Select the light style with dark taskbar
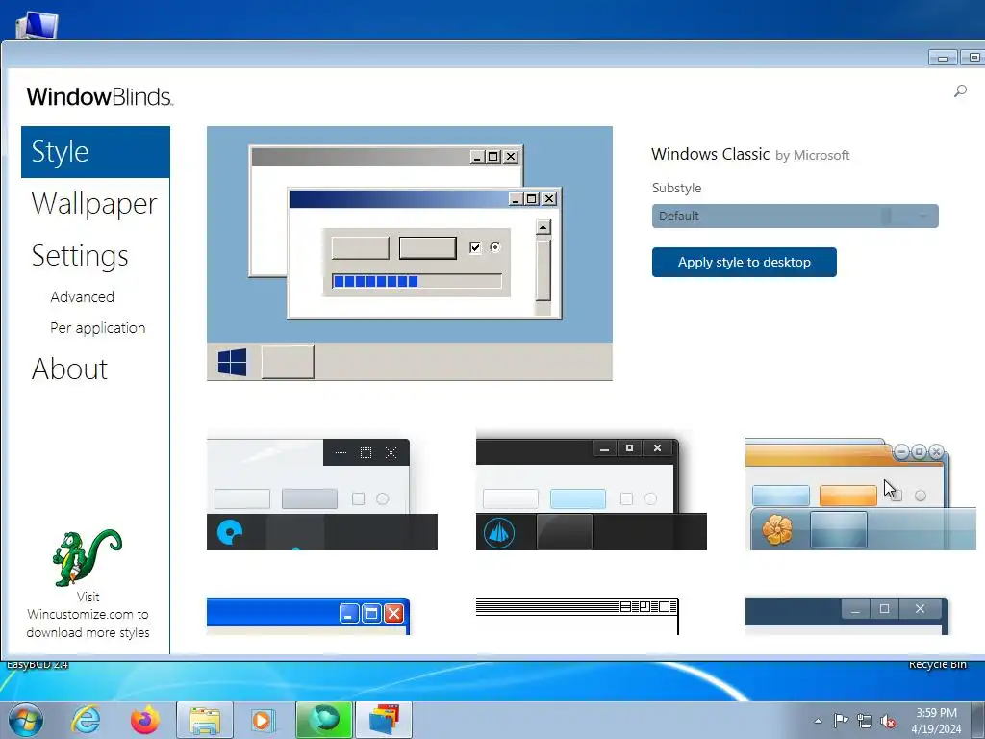 tap(321, 494)
